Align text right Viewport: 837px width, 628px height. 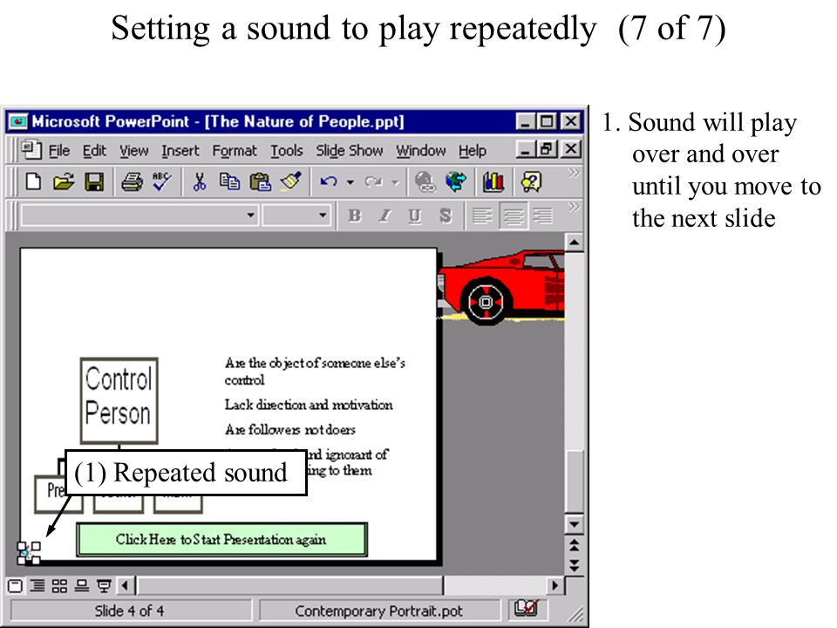[x=543, y=215]
